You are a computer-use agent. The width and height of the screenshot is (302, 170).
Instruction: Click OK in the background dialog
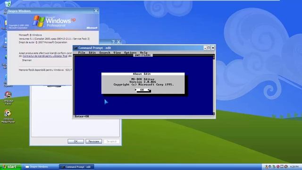75,141
